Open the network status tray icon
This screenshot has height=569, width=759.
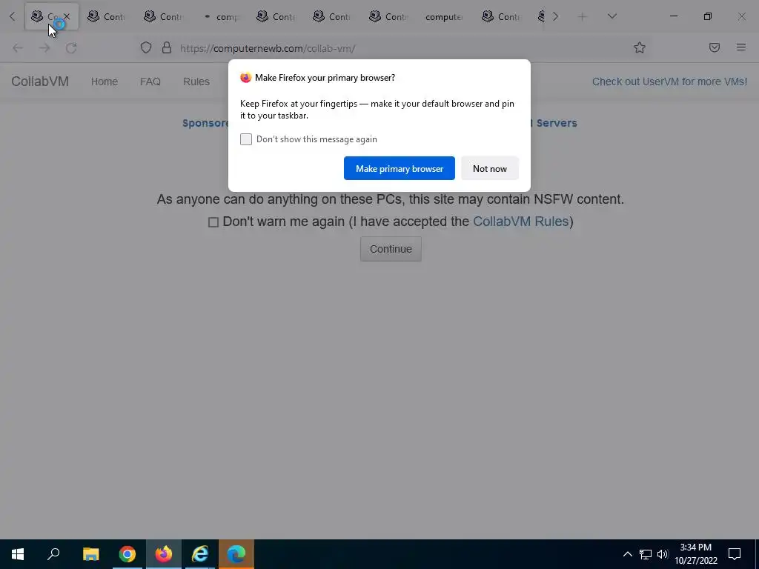646,554
